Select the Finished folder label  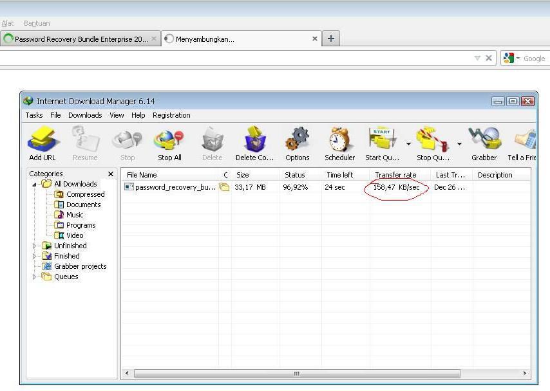pos(66,256)
